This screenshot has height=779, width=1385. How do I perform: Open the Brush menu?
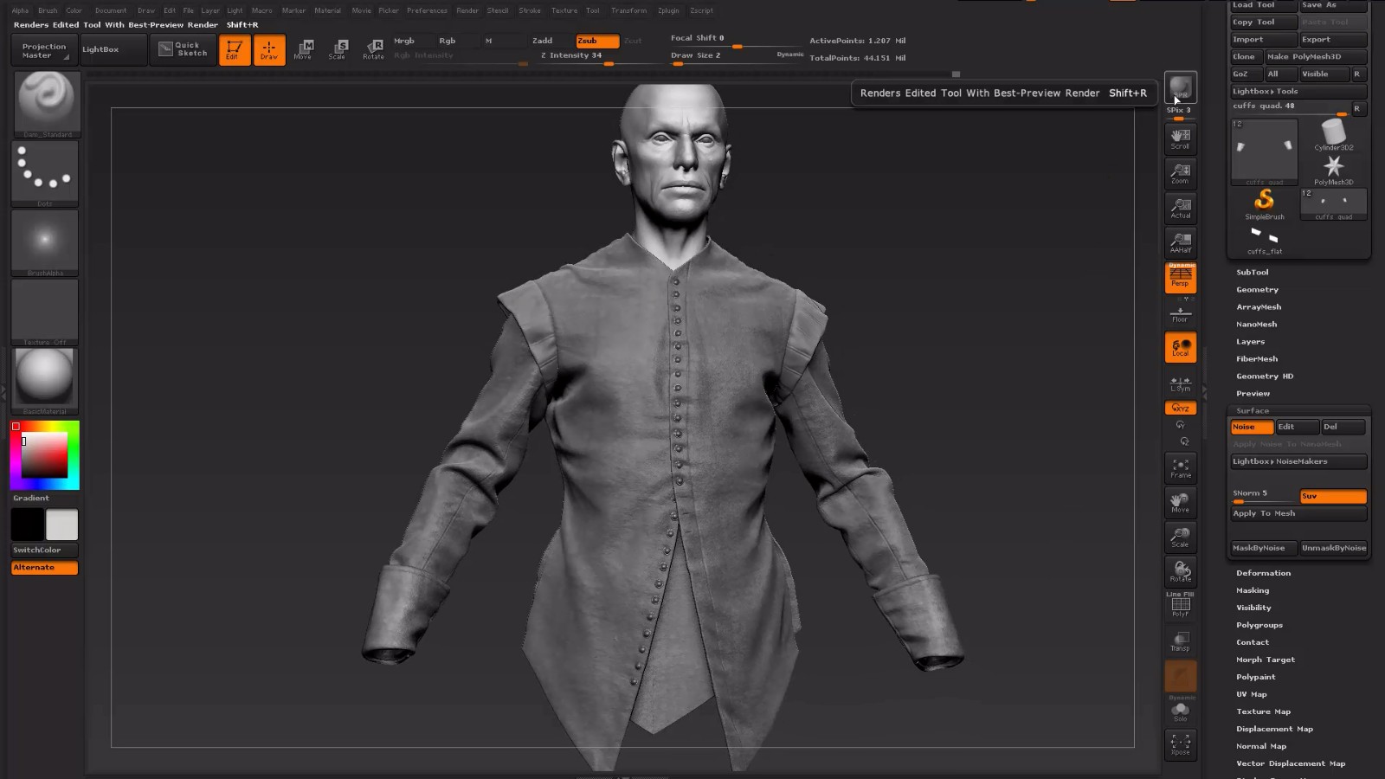click(48, 10)
